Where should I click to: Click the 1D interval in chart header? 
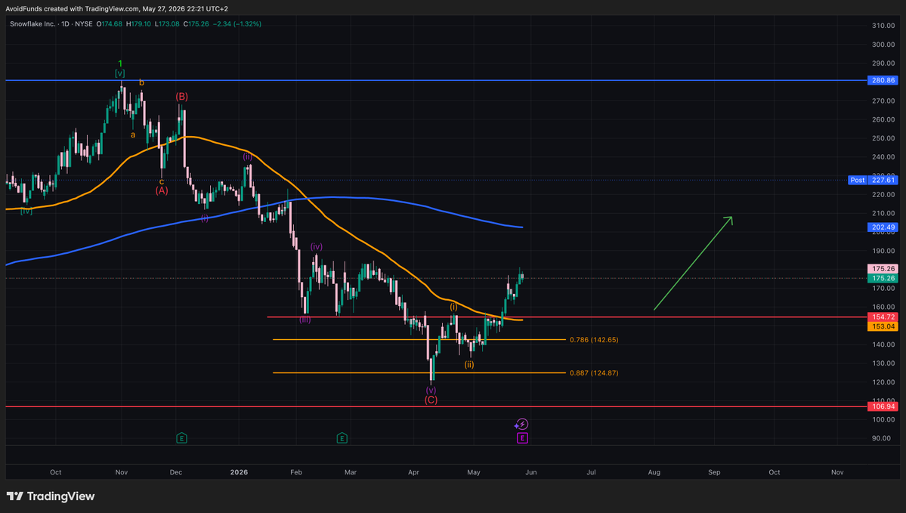coord(65,24)
